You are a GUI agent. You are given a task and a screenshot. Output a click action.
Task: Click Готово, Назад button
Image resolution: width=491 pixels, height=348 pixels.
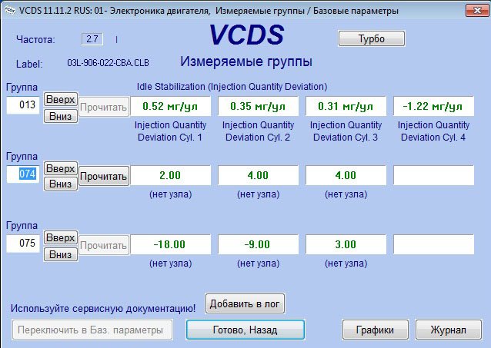pos(245,330)
